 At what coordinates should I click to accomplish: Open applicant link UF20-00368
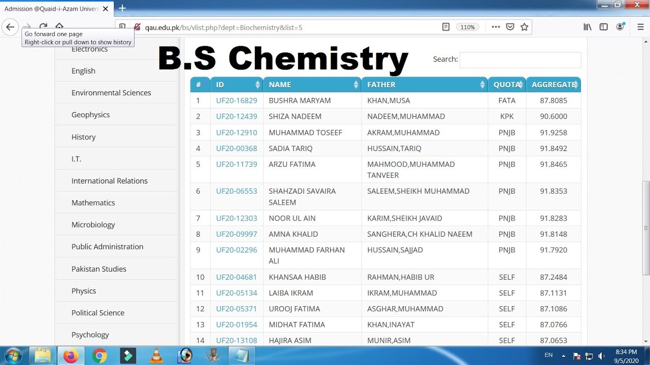[x=237, y=148]
